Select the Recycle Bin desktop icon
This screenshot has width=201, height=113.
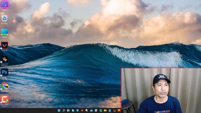4,19
